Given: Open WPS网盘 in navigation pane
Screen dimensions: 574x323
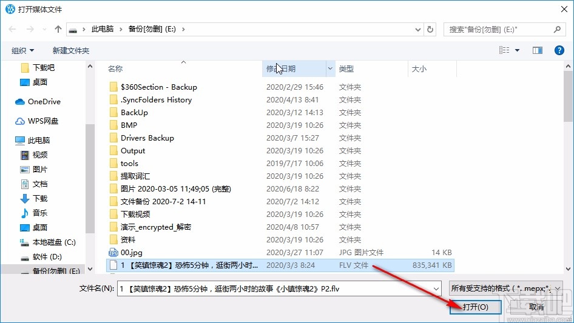Looking at the screenshot, I should click(x=36, y=121).
